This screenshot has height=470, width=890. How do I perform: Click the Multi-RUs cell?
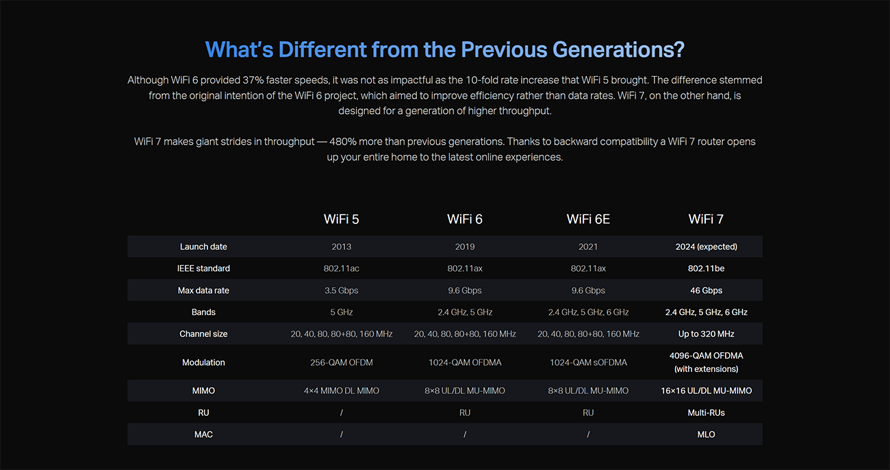[x=706, y=412]
